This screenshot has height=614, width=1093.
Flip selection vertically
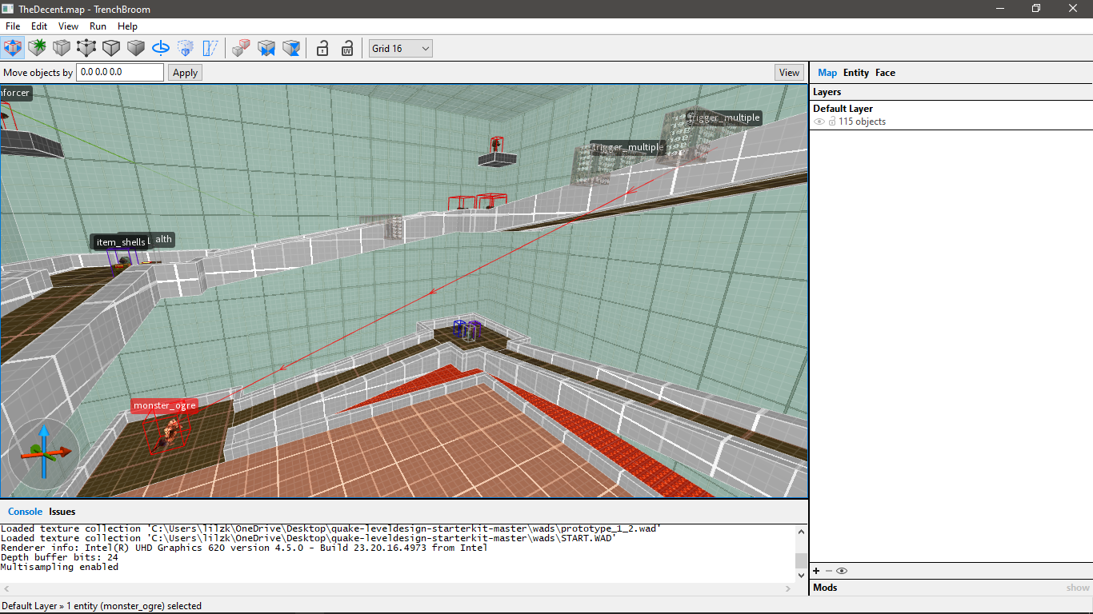click(291, 48)
